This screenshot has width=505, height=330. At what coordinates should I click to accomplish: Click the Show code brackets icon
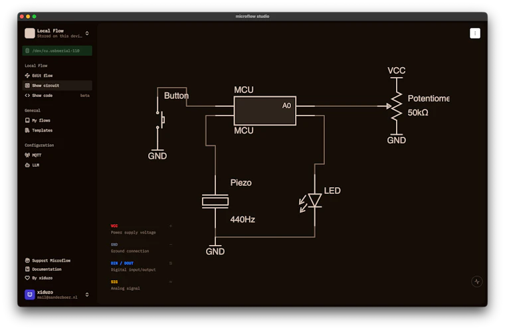27,96
